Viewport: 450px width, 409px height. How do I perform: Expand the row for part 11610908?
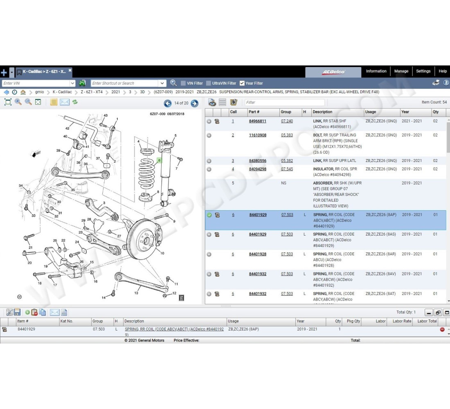(209, 135)
